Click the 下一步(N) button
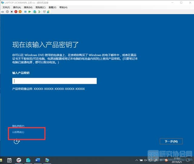Image resolution: width=194 pixels, height=164 pixels. [171, 141]
